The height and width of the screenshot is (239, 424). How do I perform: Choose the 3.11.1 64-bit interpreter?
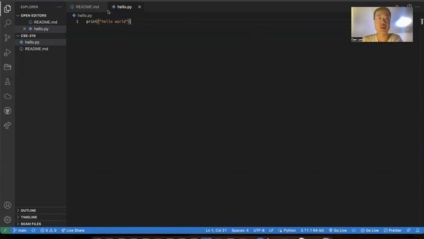pos(312,230)
